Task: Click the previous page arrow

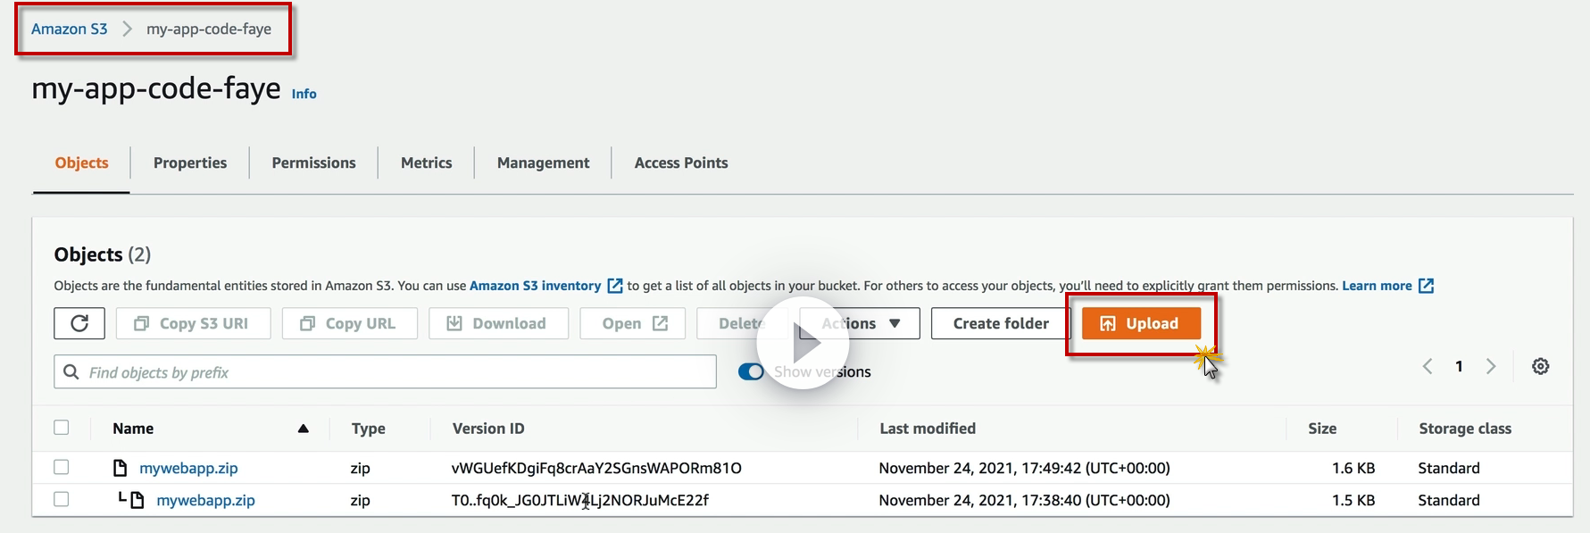Action: pyautogui.click(x=1428, y=366)
